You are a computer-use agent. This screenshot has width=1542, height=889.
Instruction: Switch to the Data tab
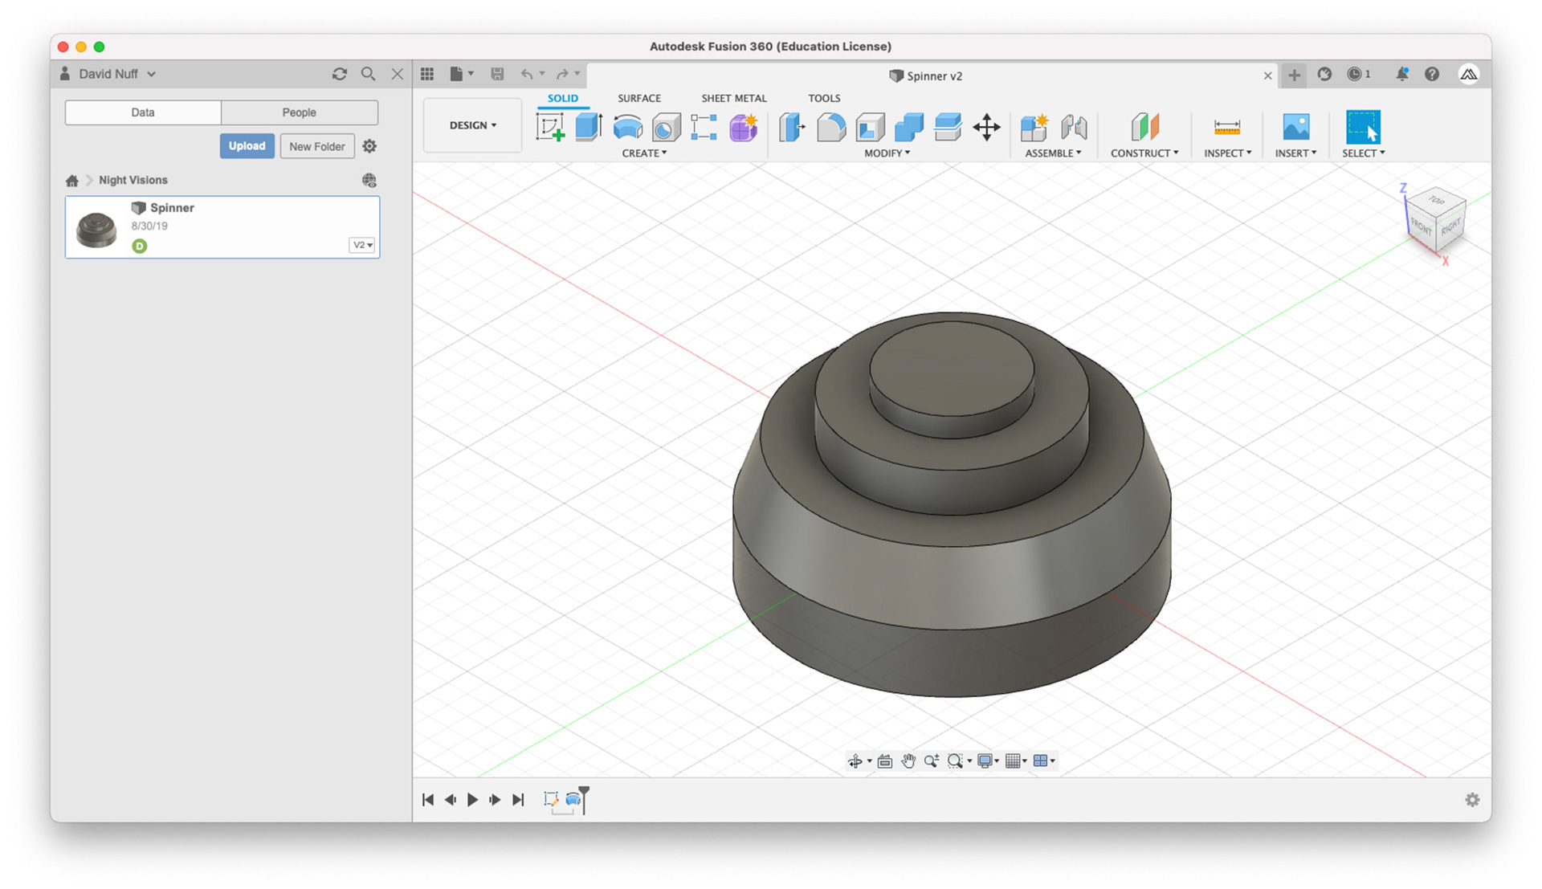tap(143, 112)
